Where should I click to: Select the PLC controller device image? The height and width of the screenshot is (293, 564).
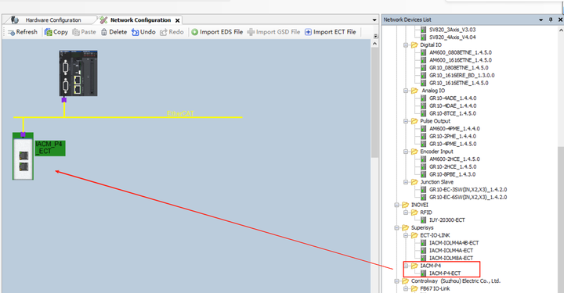tap(78, 73)
